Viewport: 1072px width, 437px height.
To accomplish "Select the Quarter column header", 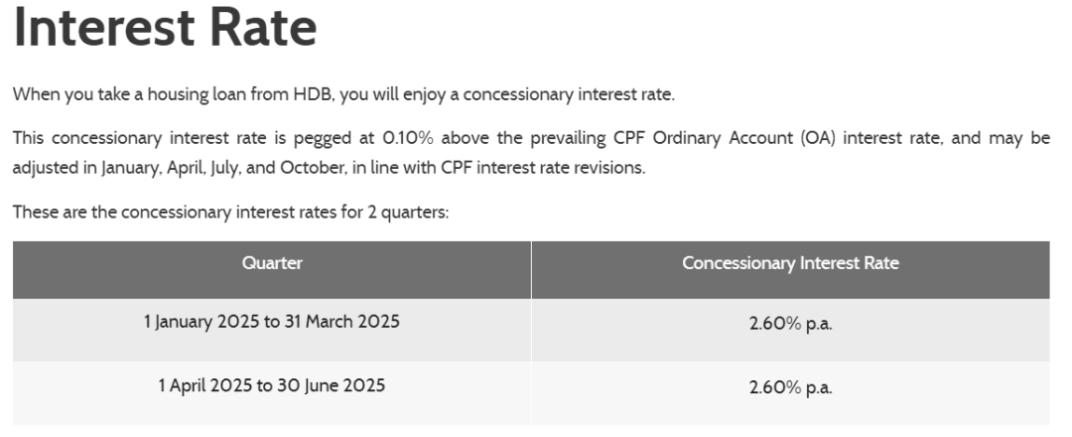I will (x=272, y=263).
